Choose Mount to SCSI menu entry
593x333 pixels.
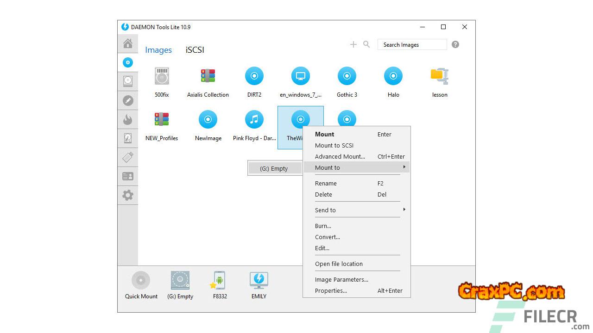[x=334, y=145]
